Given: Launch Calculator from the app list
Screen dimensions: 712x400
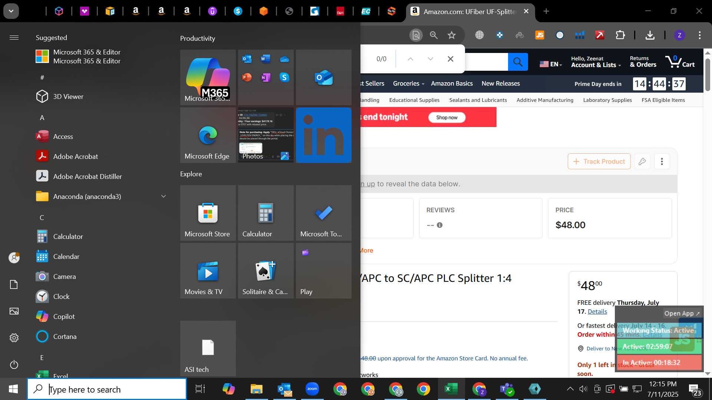Looking at the screenshot, I should [x=100, y=236].
